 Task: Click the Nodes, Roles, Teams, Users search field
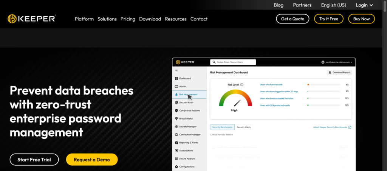coord(233,62)
